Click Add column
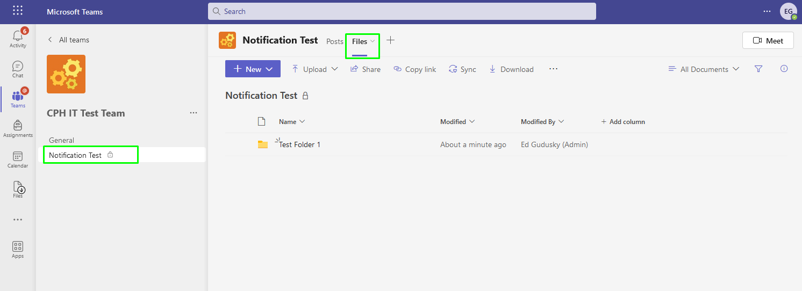 [x=622, y=121]
